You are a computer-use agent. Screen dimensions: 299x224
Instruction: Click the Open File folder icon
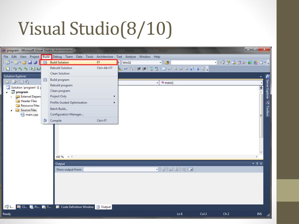click(24, 62)
